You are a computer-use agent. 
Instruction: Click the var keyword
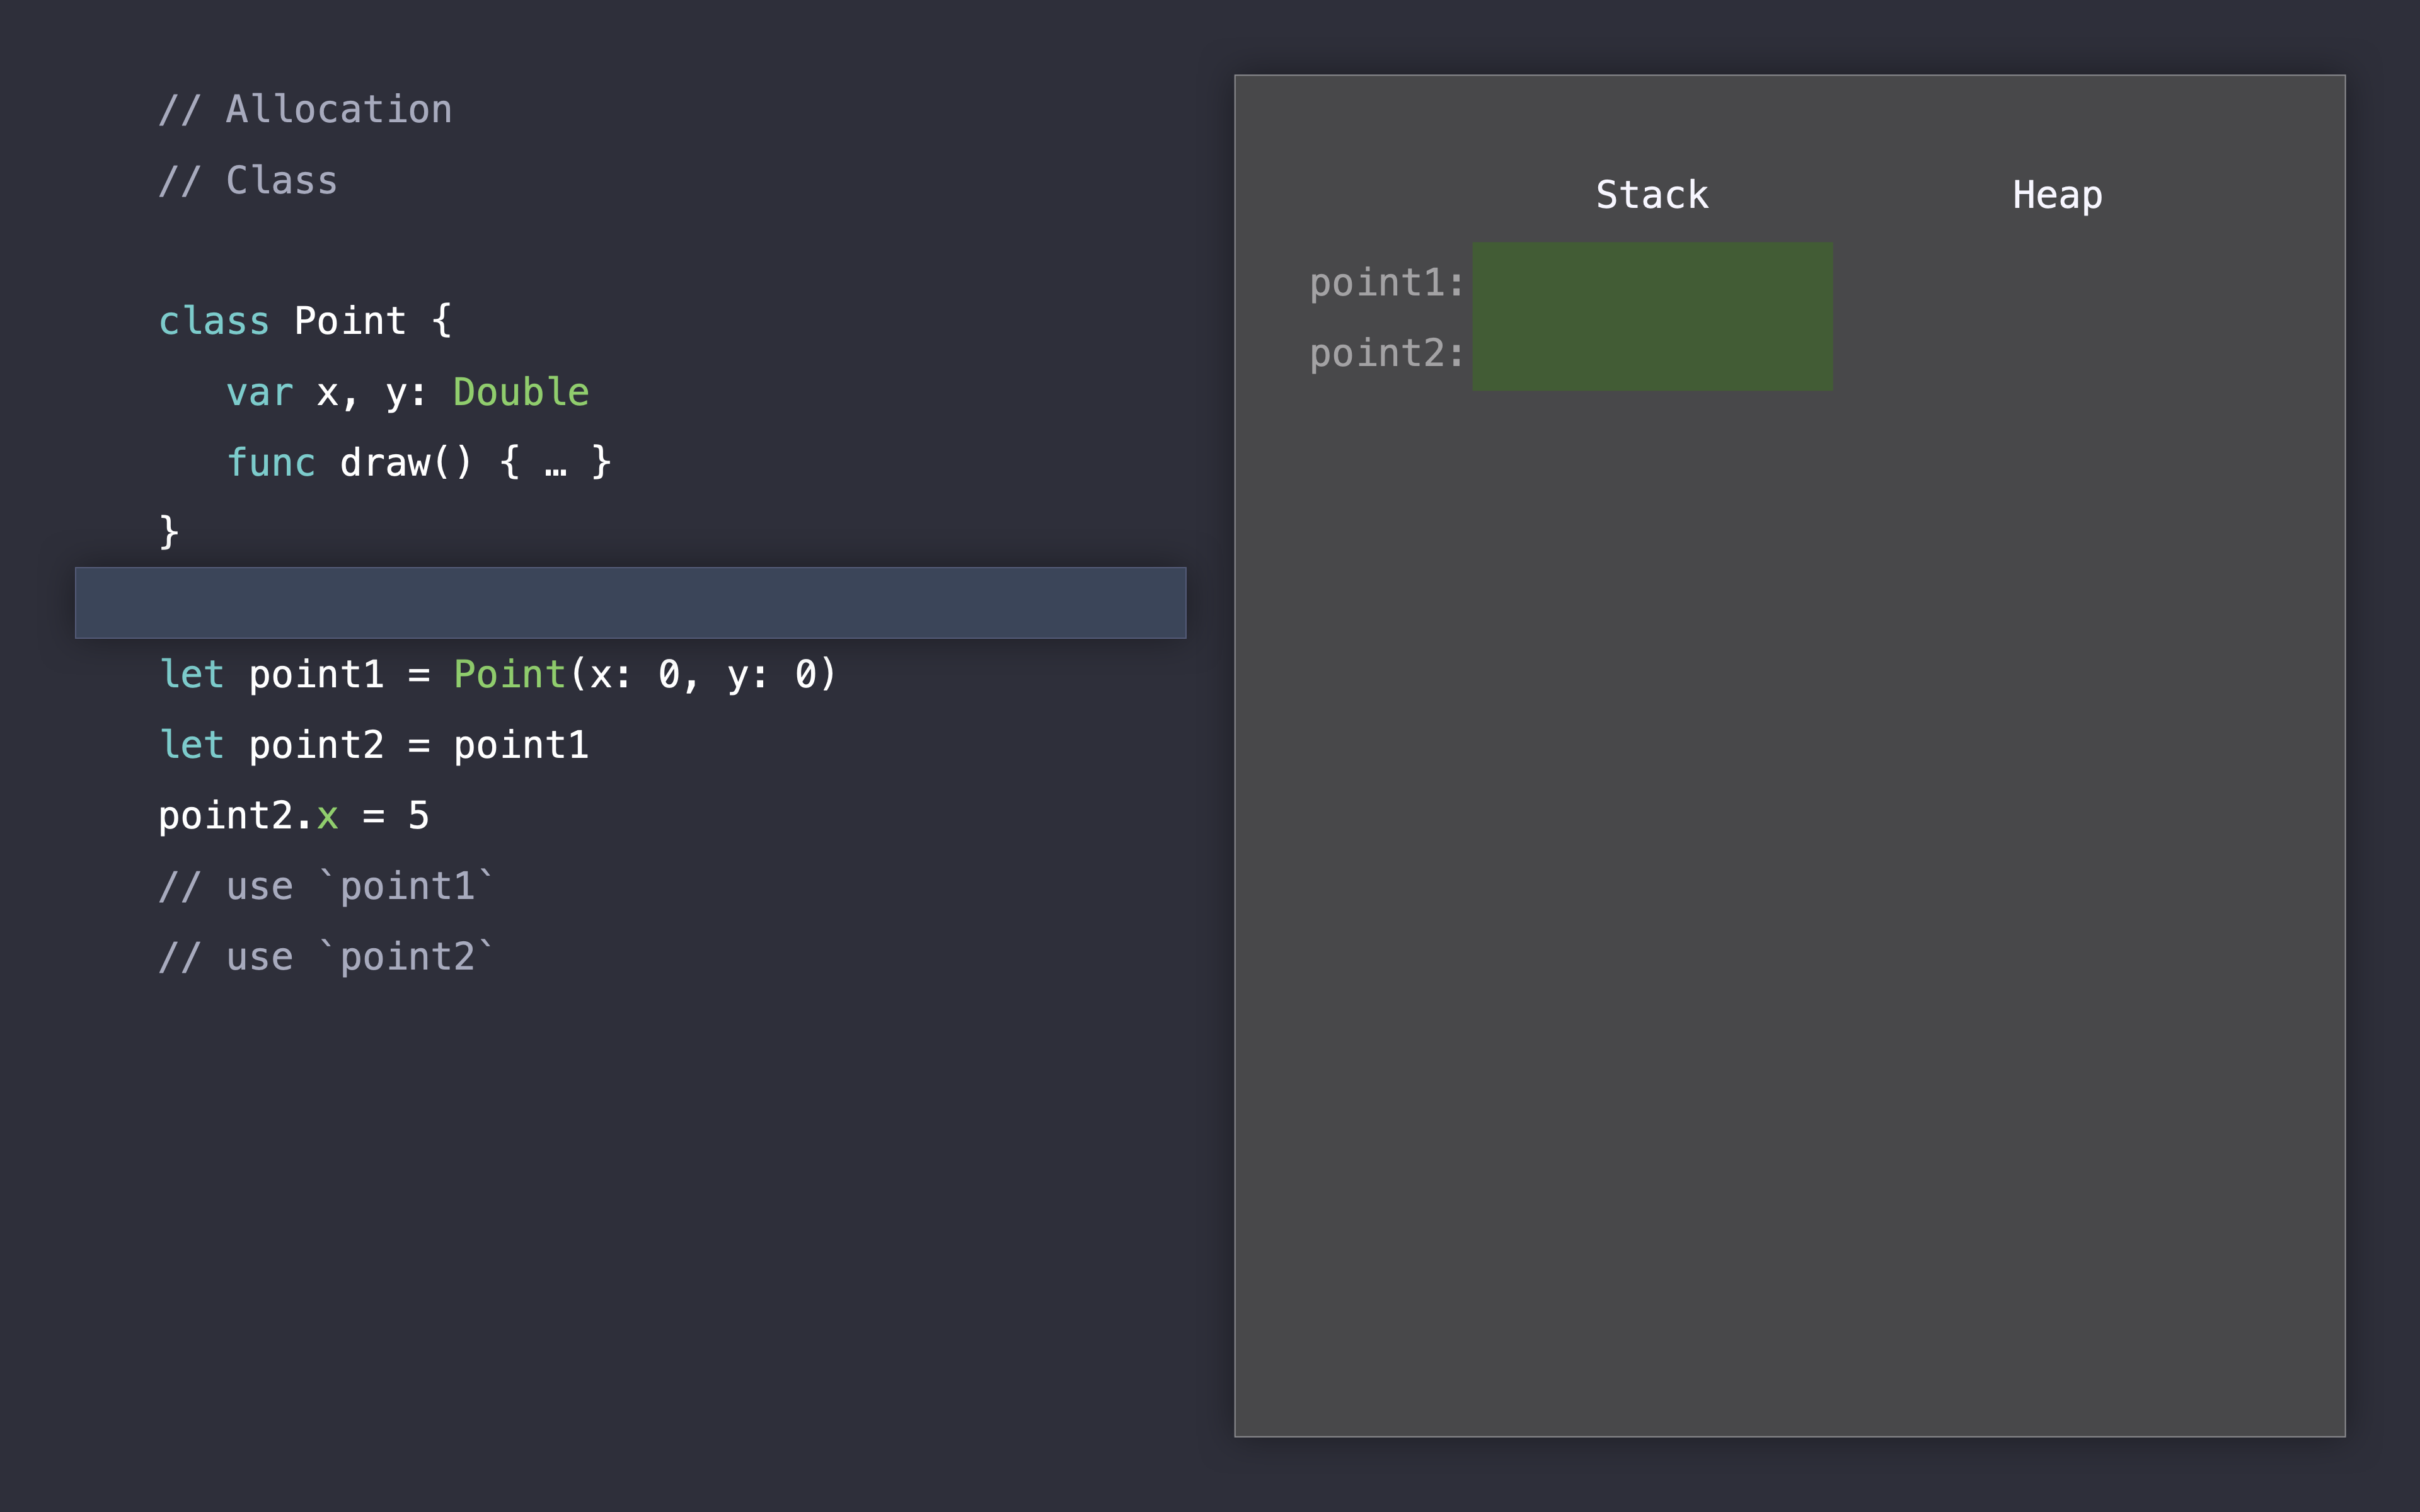(260, 393)
